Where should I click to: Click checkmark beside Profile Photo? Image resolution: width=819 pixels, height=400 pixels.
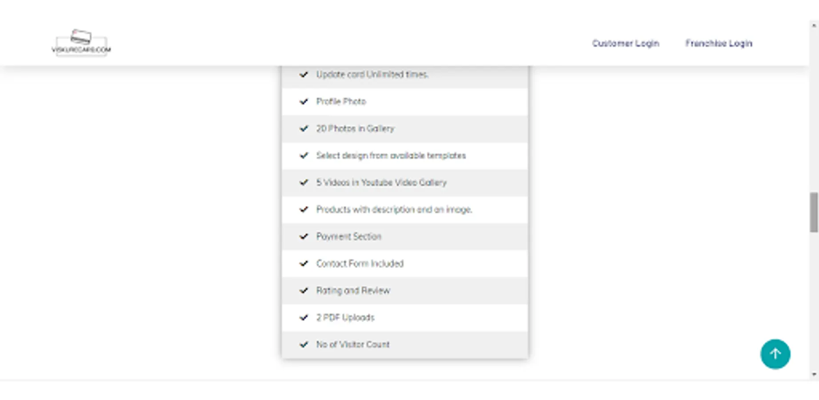point(304,102)
